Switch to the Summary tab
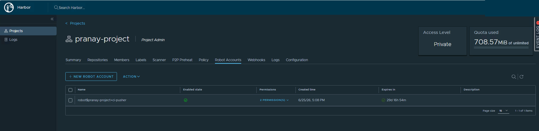Viewport: 539px width, 131px height. coord(73,60)
